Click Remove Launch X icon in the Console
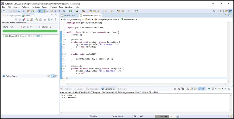Viewport: 234px width, 119px height. point(179,89)
